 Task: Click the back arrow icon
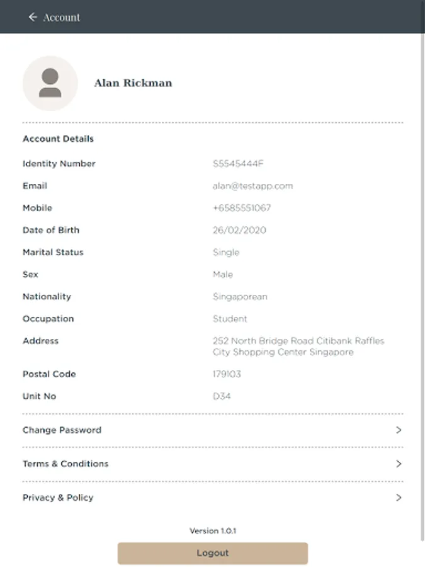pos(33,17)
